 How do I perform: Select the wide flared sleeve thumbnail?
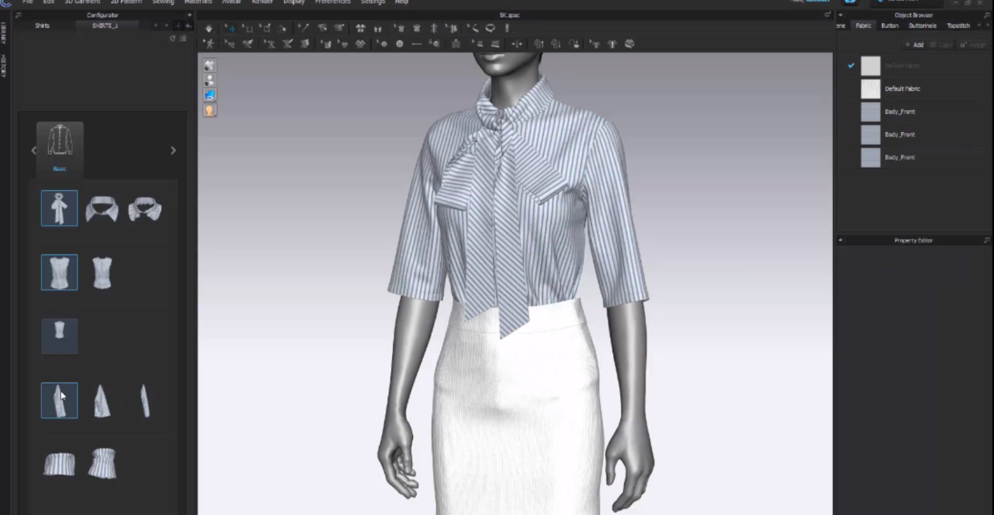102,401
